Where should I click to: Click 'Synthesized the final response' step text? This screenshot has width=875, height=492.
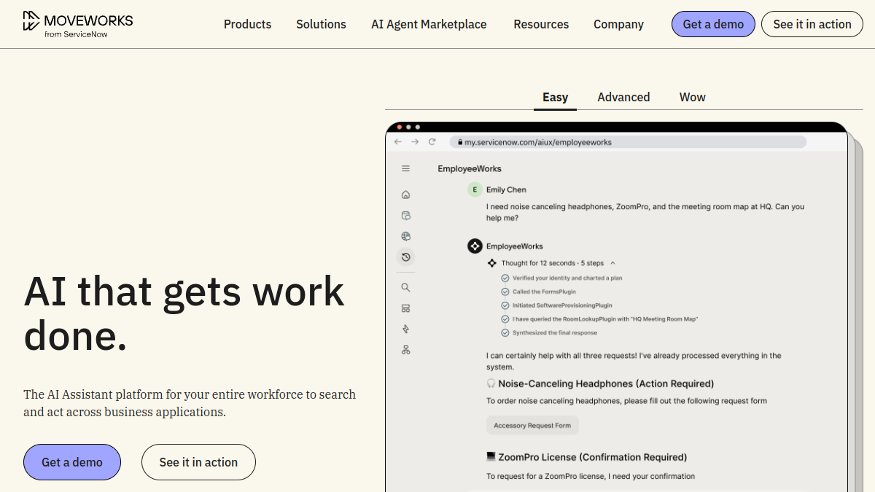click(x=555, y=333)
